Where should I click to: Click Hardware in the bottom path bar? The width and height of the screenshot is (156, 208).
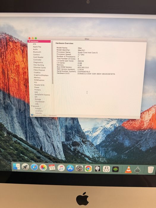pyautogui.click(x=53, y=116)
